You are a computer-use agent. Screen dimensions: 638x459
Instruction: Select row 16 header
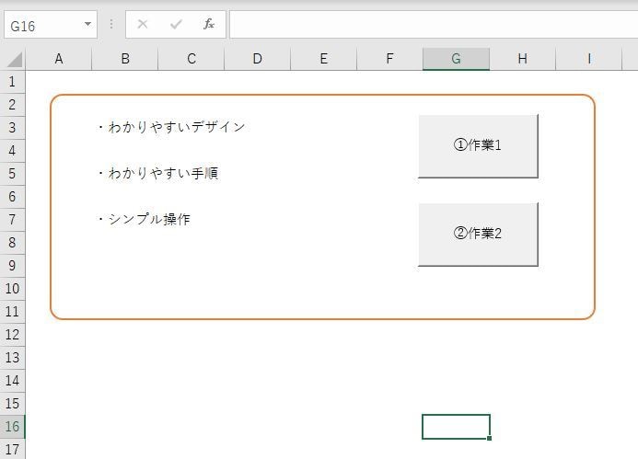coord(12,427)
